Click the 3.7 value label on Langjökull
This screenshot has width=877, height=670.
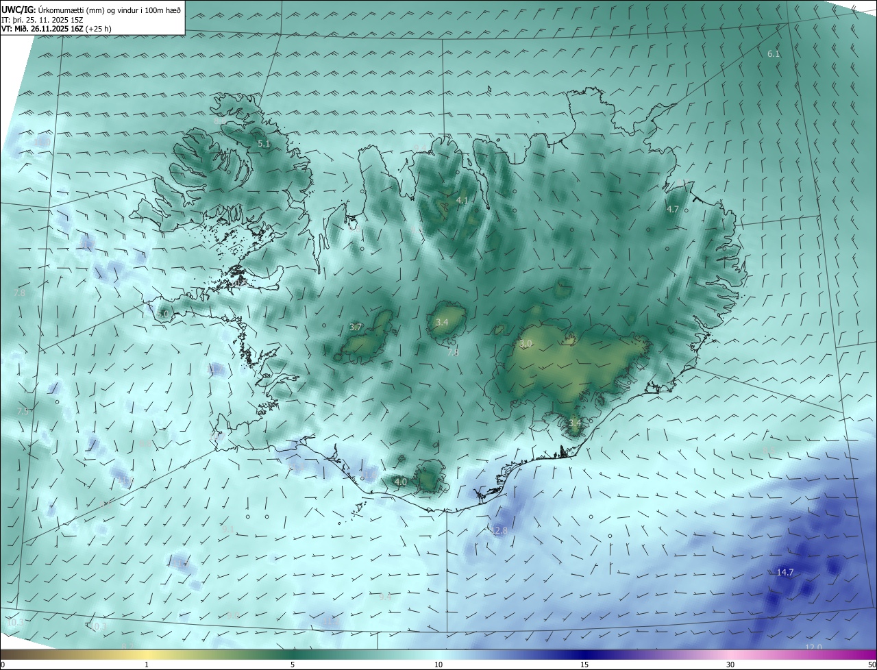pyautogui.click(x=356, y=327)
